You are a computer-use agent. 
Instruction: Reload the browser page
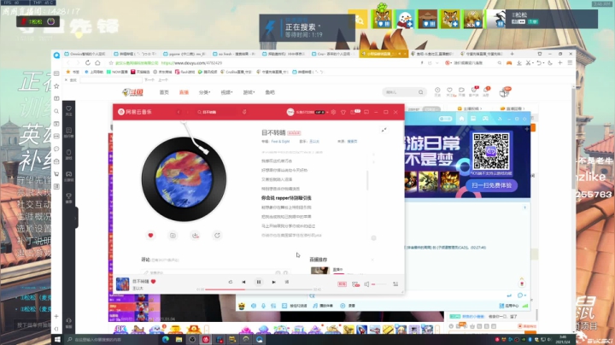(87, 62)
